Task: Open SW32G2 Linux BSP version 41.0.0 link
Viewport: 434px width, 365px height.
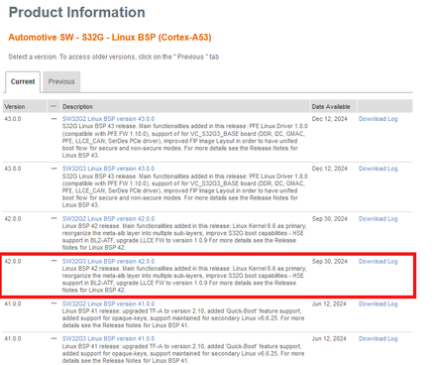Action: (108, 304)
